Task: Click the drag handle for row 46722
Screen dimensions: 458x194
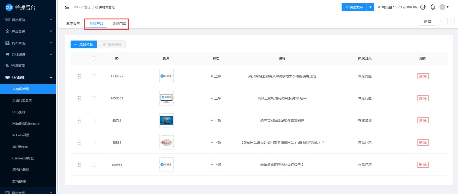Action: tap(79, 120)
